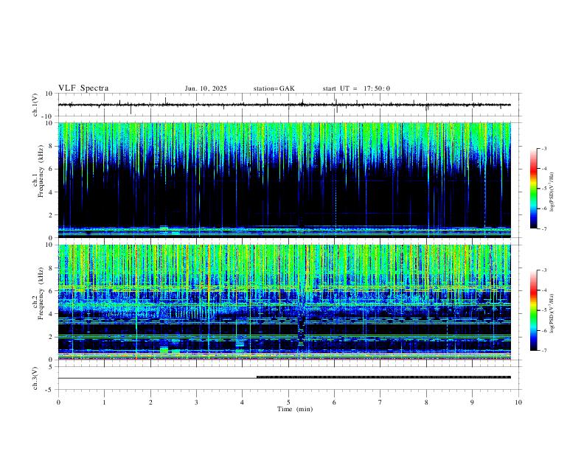Click the time axis tick label "0"

tap(58, 402)
